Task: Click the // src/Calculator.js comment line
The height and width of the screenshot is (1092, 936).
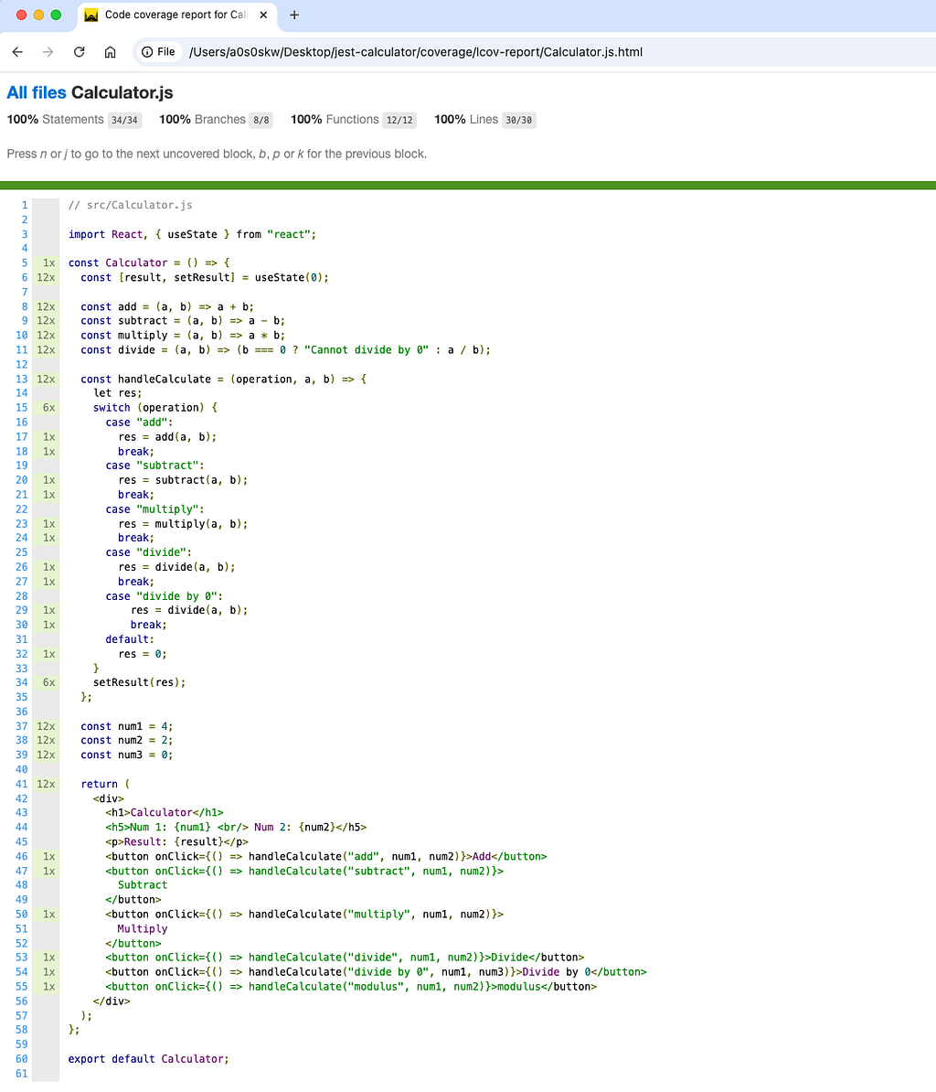Action: coord(130,205)
